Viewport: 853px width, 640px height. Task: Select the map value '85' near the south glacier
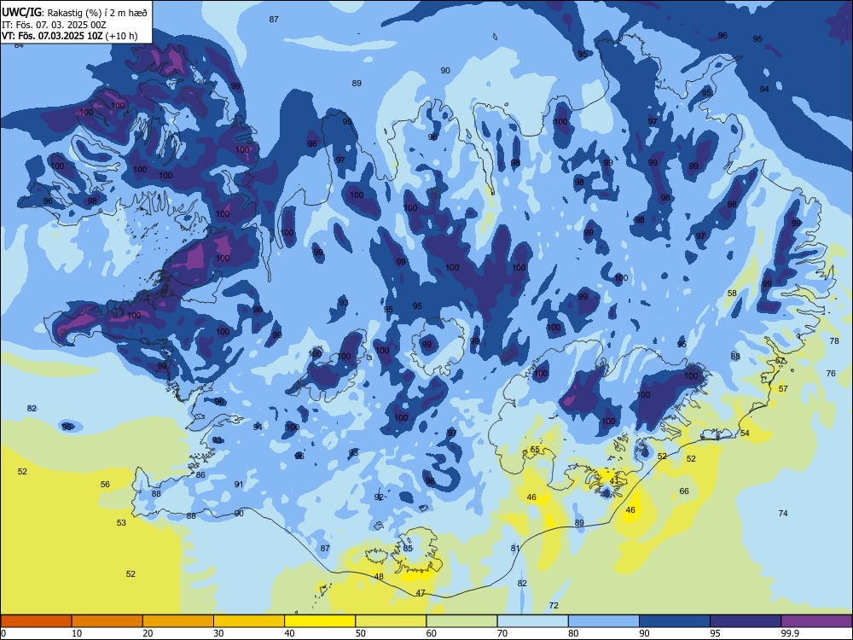click(x=408, y=549)
